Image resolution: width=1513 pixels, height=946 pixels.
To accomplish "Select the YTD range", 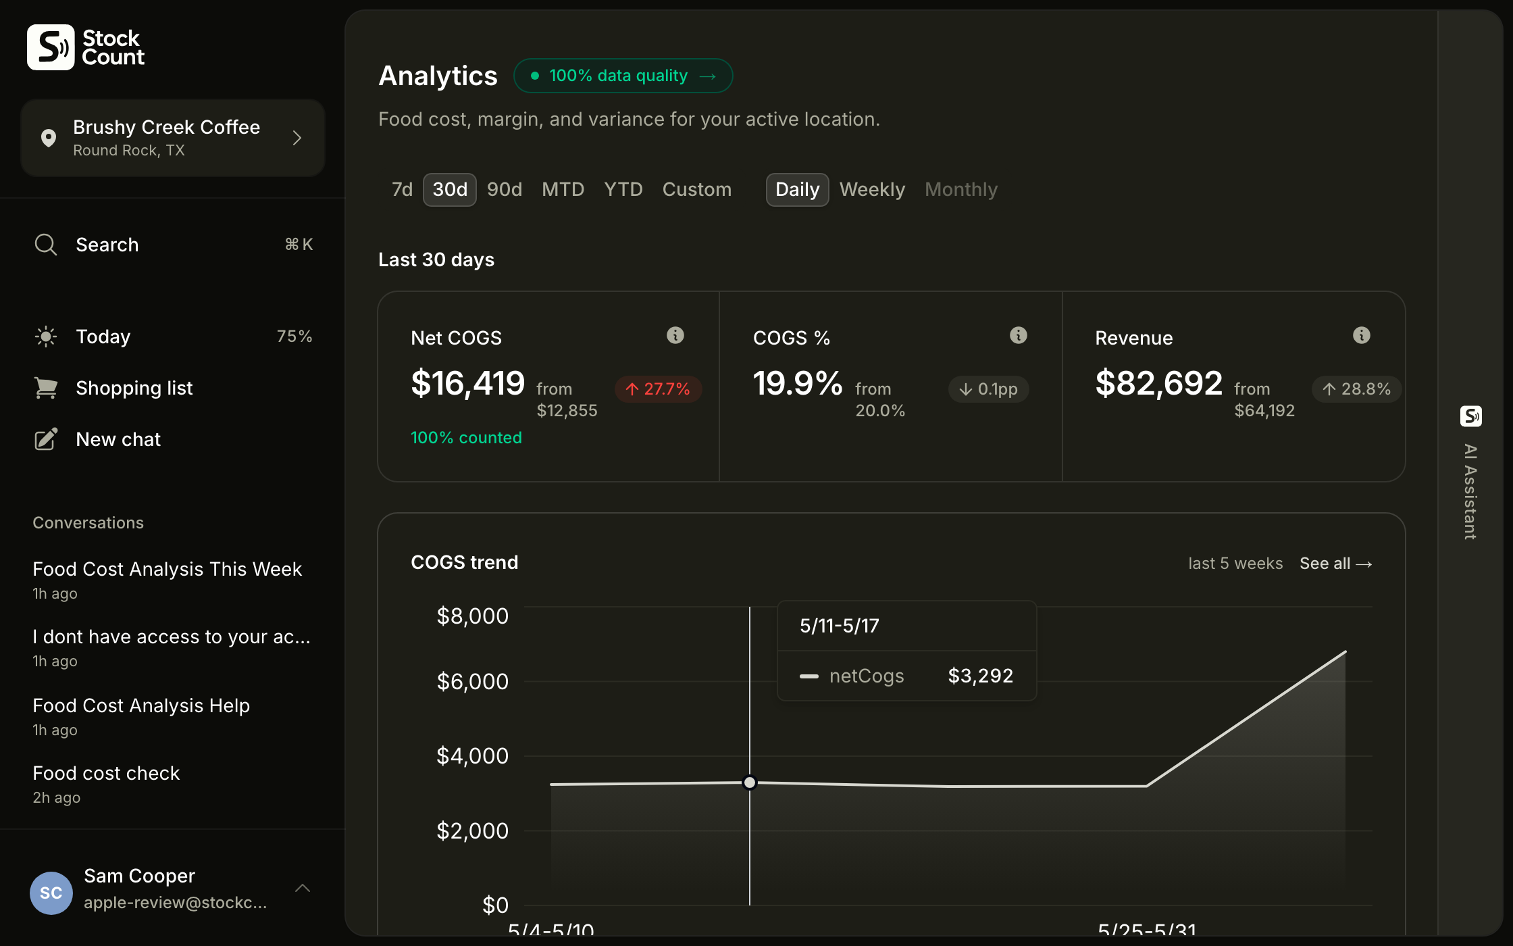I will pos(623,190).
